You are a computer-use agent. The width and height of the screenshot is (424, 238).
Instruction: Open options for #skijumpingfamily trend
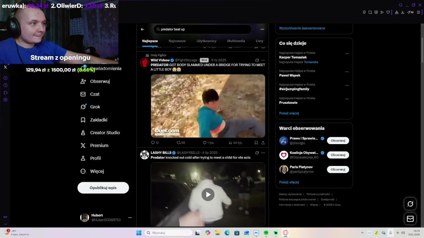coord(347,85)
